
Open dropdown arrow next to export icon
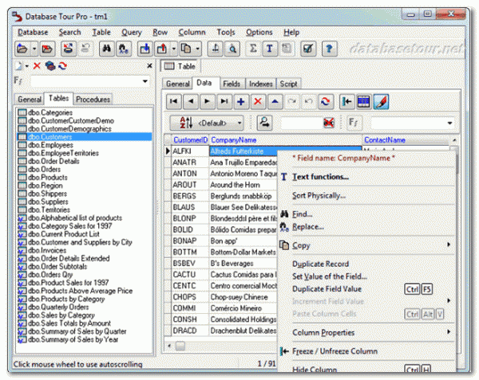click(x=174, y=49)
